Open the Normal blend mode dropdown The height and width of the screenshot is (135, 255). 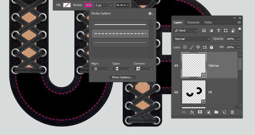[x=192, y=39]
